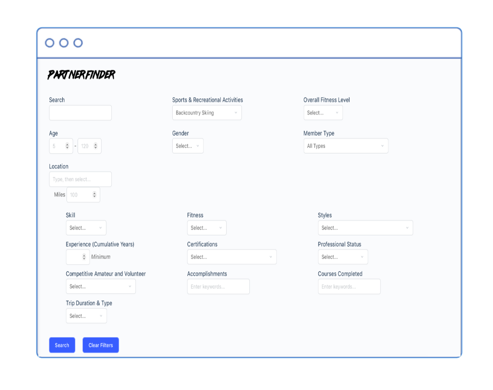493x390 pixels.
Task: Expand the Skill select dropdown
Action: (x=86, y=228)
